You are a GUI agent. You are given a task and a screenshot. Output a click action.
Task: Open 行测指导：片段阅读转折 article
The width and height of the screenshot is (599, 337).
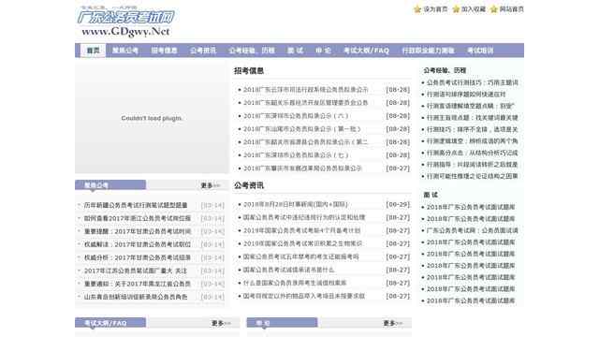click(473, 165)
